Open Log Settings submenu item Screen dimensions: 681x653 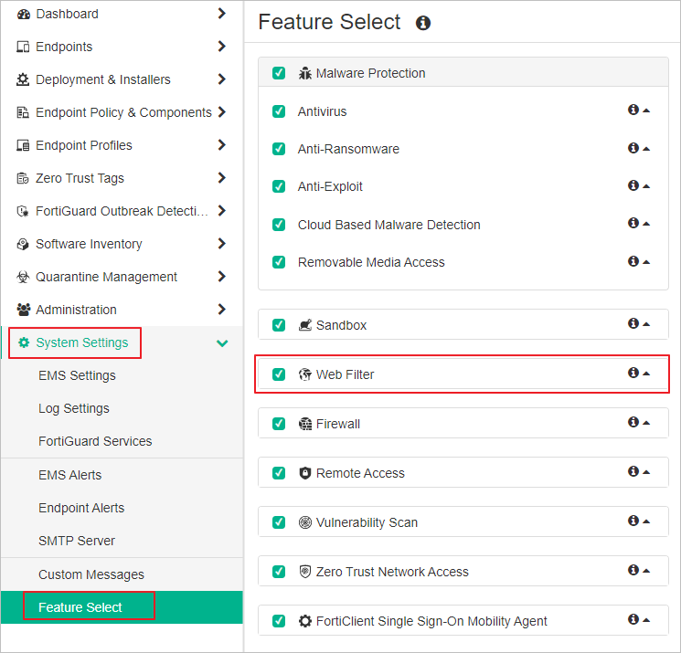[x=74, y=408]
